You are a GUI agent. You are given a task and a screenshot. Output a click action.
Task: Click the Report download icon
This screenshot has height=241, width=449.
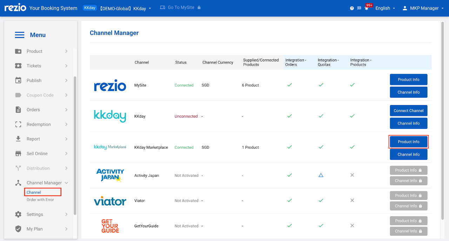(x=18, y=139)
